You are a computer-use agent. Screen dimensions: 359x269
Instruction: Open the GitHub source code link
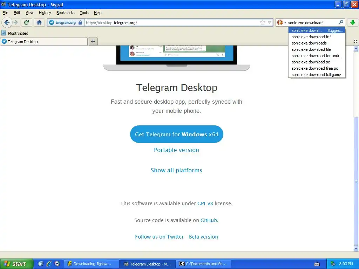coord(209,220)
